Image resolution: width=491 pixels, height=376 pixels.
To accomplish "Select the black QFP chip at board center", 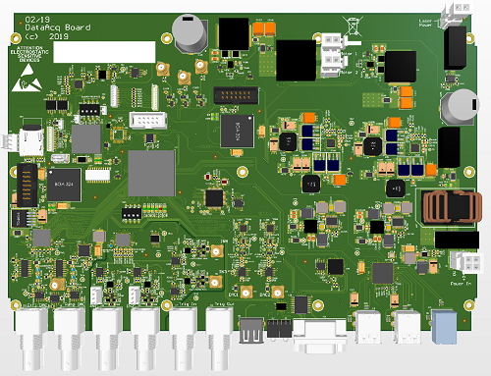I will pos(214,198).
